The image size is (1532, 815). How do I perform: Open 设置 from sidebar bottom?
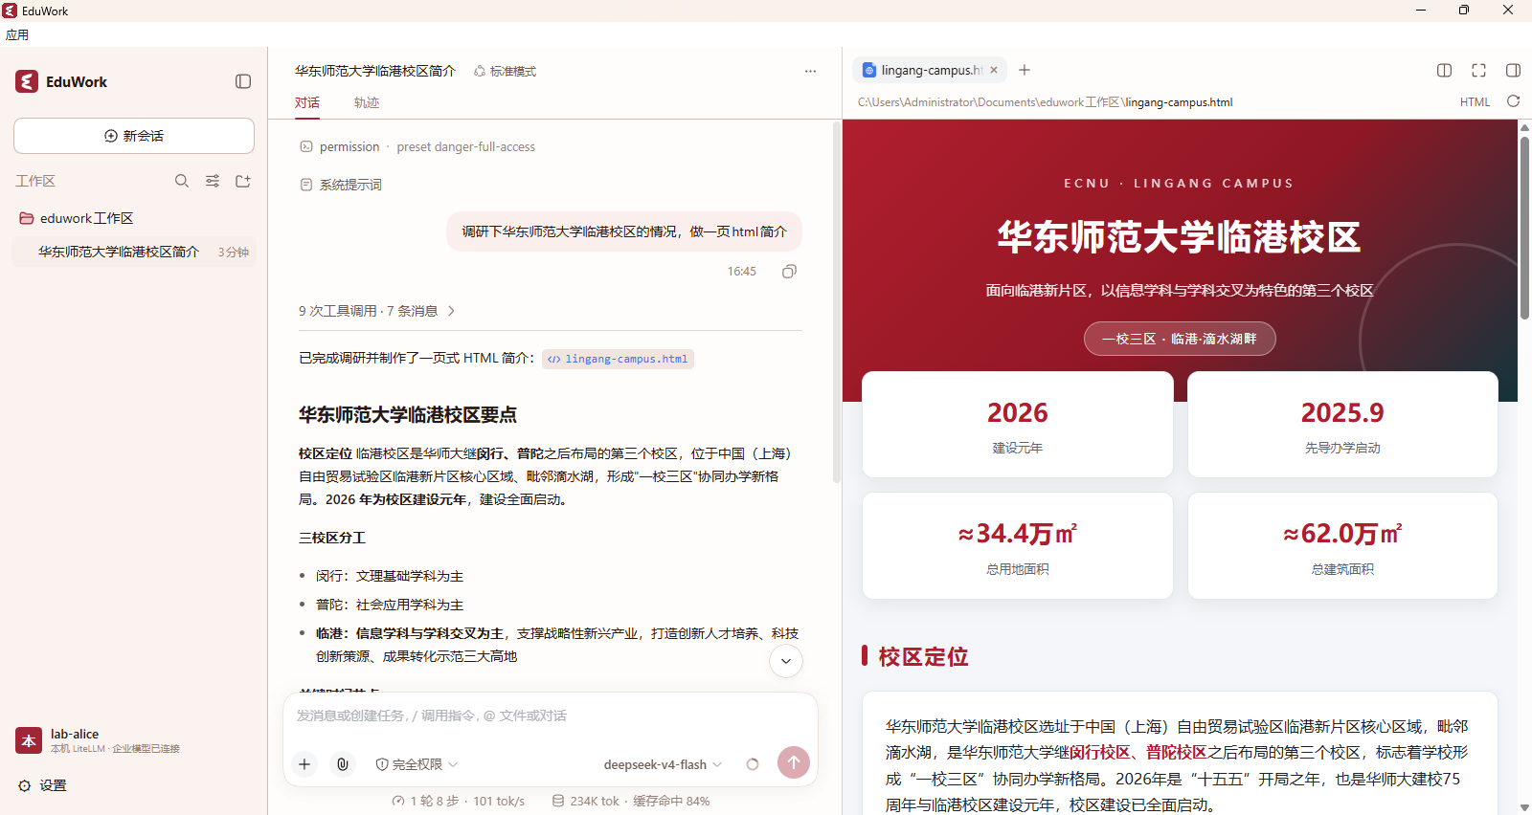pyautogui.click(x=43, y=785)
